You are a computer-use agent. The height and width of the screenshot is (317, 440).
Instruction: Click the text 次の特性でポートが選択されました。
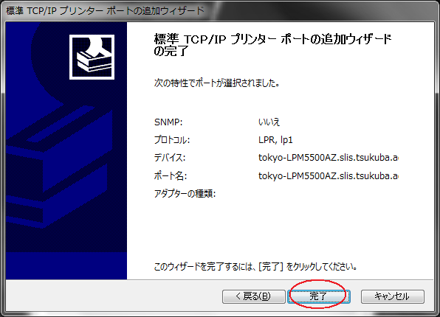click(216, 83)
